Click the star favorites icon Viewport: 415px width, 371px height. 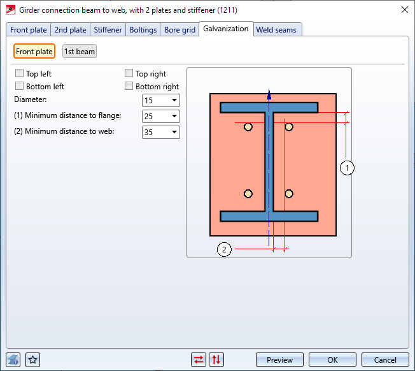33,360
